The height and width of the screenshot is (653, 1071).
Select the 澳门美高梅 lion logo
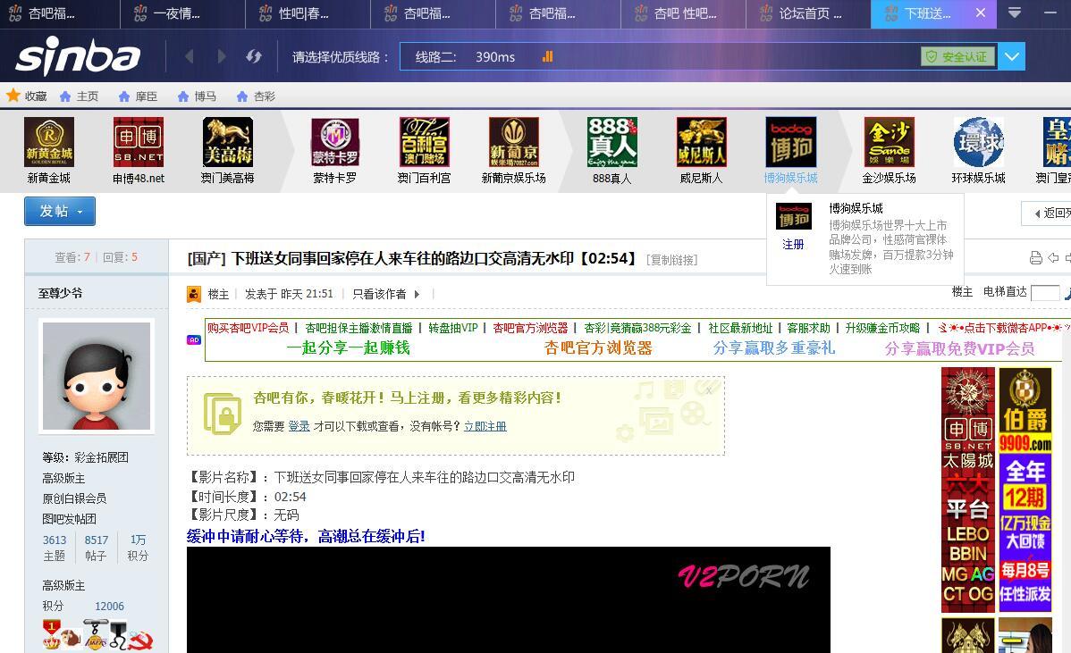228,143
